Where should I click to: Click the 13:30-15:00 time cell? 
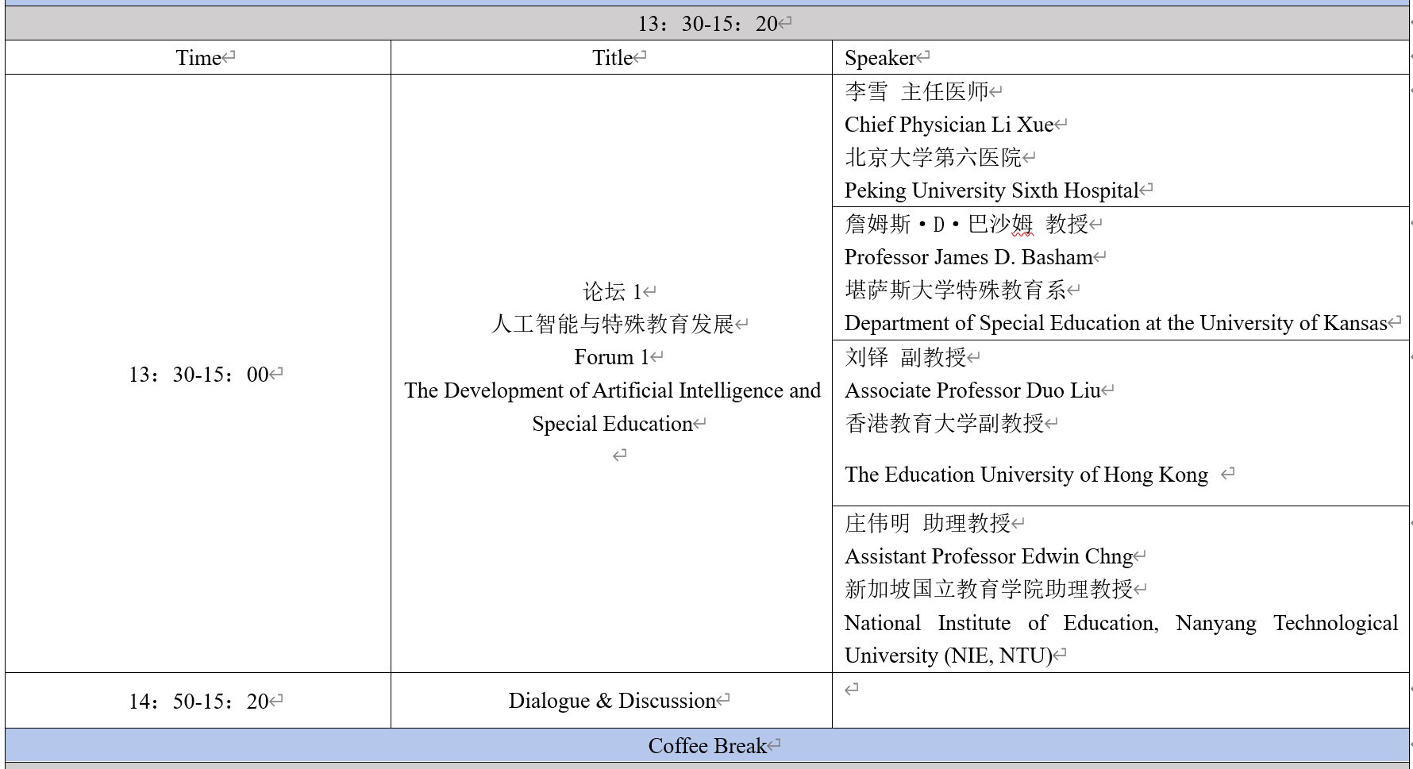198,375
